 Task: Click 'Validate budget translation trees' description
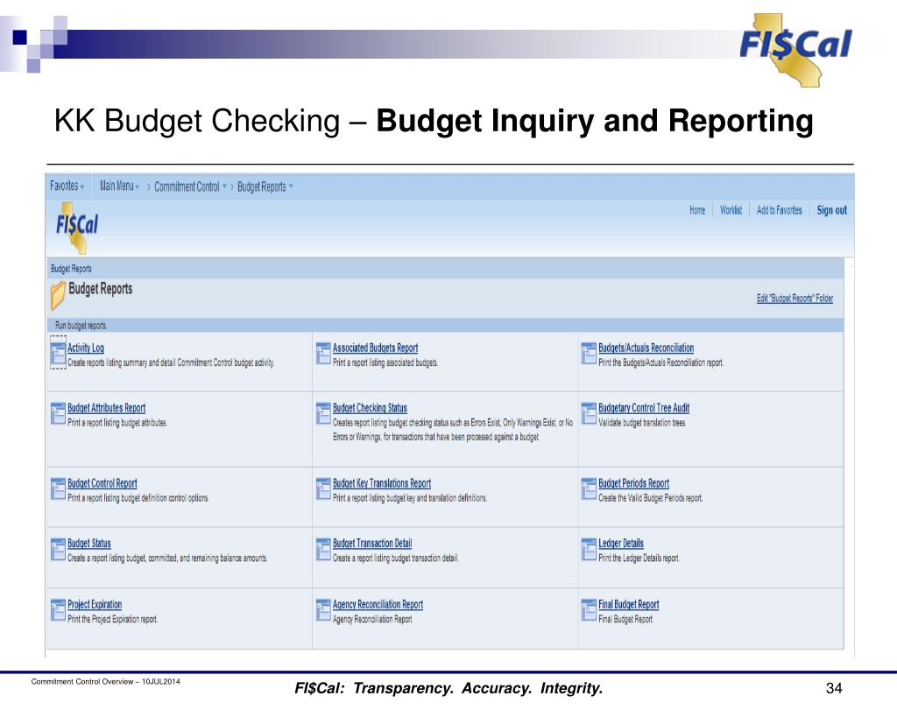tap(642, 423)
